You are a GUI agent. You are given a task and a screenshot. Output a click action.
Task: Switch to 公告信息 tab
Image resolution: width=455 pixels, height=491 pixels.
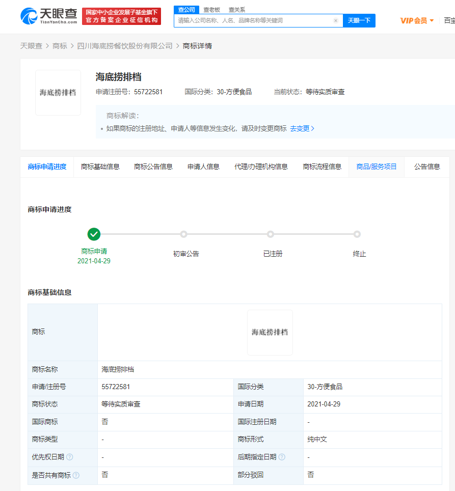coord(427,167)
